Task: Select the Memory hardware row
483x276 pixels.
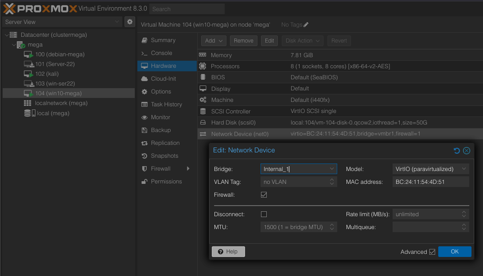Action: pyautogui.click(x=340, y=55)
